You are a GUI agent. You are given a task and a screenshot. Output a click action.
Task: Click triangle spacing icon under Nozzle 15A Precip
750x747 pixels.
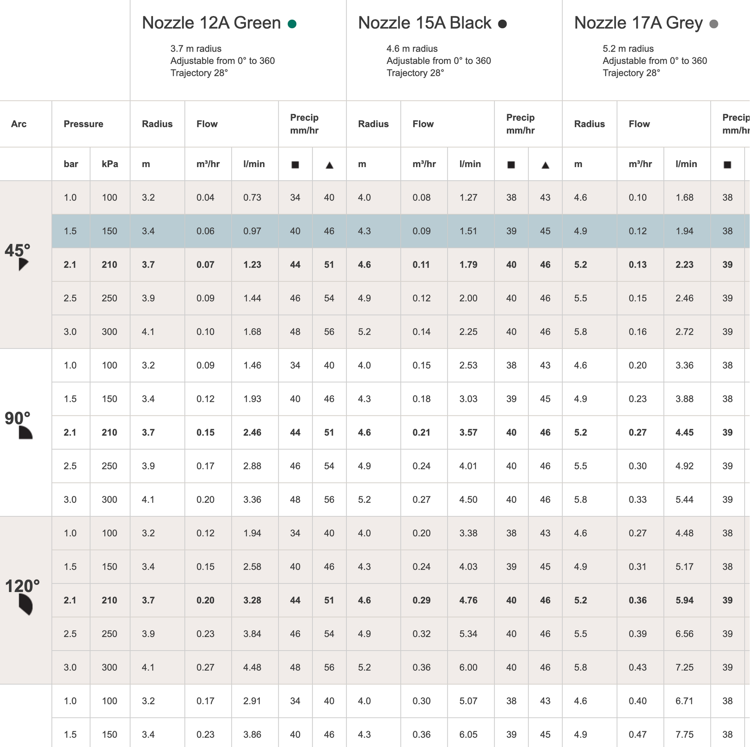pyautogui.click(x=545, y=165)
